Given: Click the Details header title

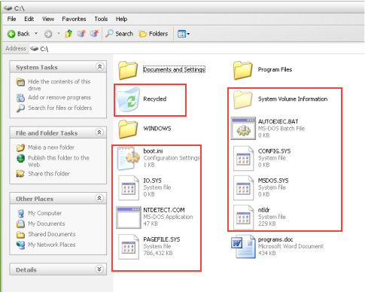Looking at the screenshot, I should 26,270.
